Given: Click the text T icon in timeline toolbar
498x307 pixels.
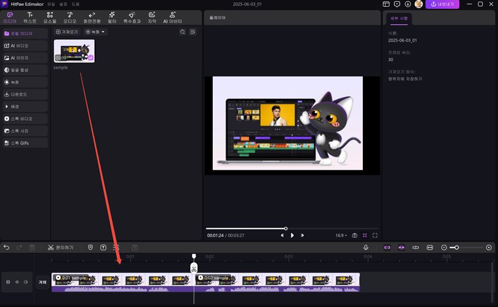Looking at the screenshot, I should coord(103,247).
